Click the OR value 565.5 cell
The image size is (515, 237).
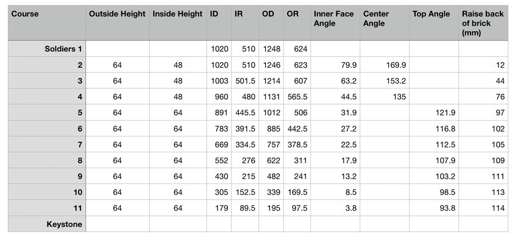click(297, 97)
